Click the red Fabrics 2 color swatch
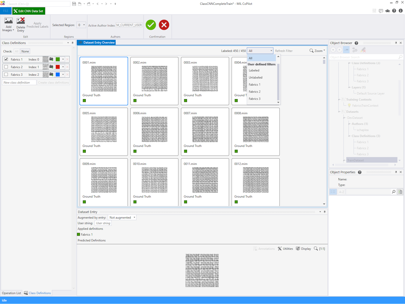The height and width of the screenshot is (304, 405). coord(58,67)
